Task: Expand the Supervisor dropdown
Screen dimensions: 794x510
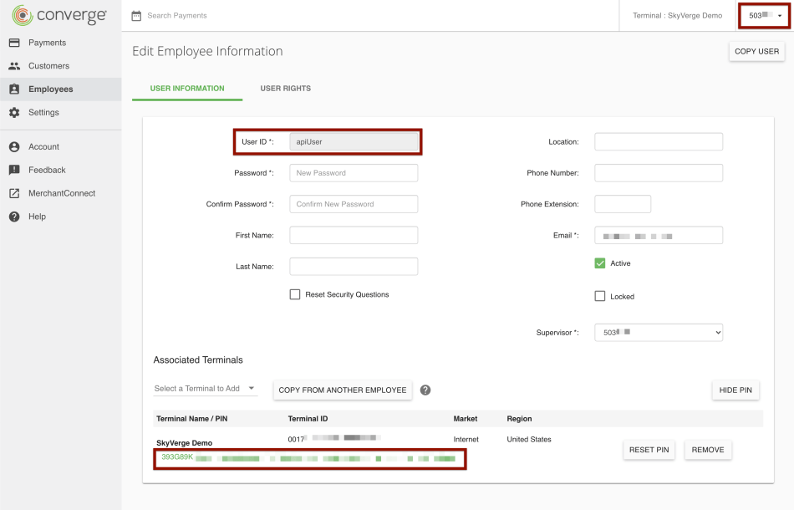Action: point(658,332)
